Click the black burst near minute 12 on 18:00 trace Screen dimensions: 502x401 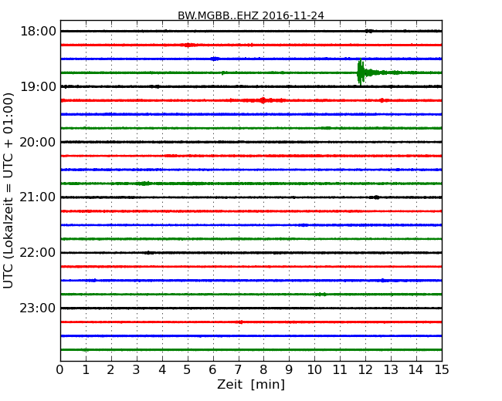click(x=369, y=31)
